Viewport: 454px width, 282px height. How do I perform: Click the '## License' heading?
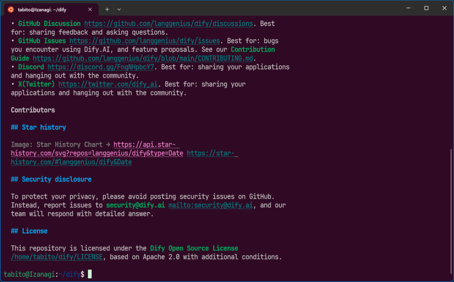point(29,231)
